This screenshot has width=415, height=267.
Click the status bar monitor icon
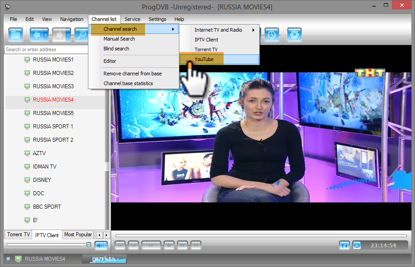pyautogui.click(x=18, y=259)
